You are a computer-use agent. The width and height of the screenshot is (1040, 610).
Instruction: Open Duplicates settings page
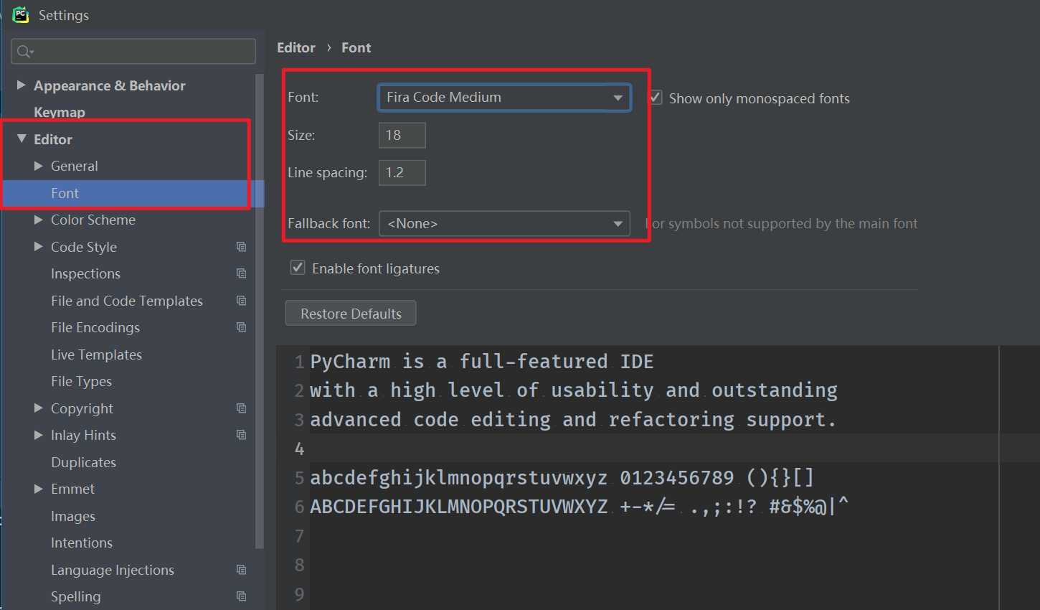point(83,462)
